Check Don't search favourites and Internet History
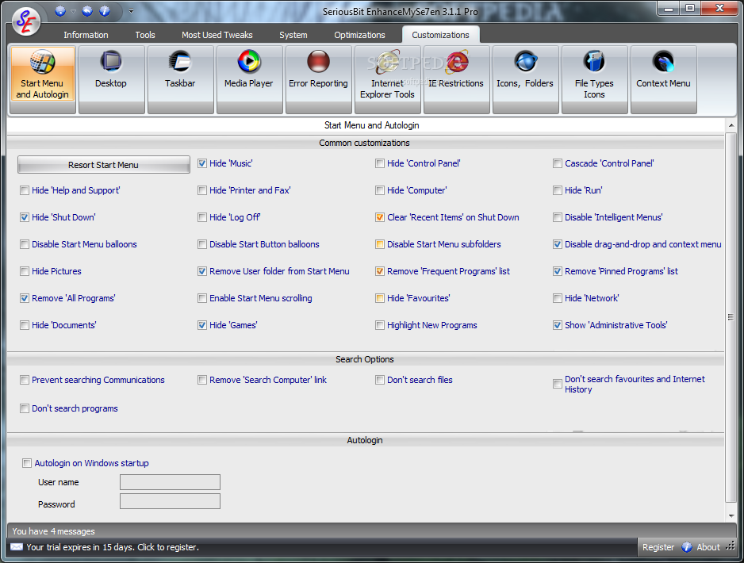This screenshot has height=563, width=744. pos(558,384)
